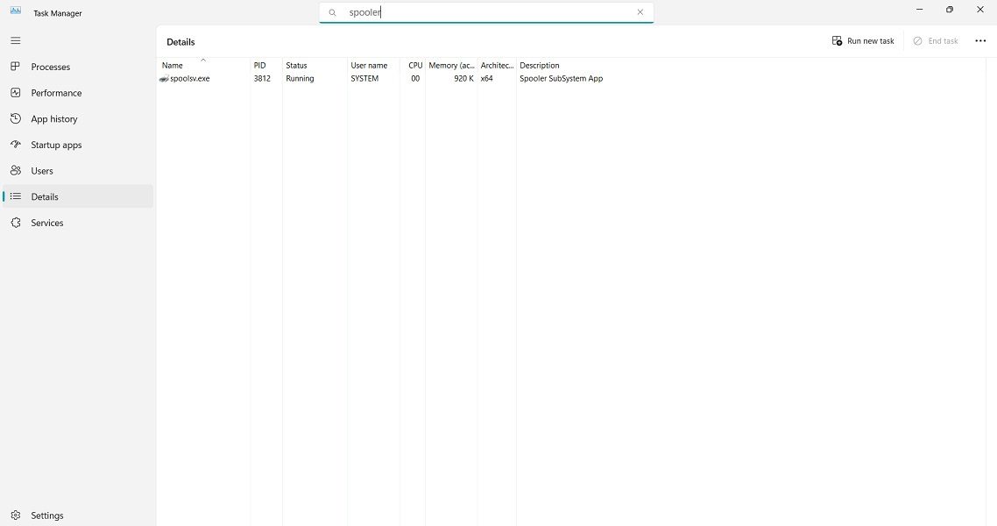The image size is (997, 526).
Task: Open the Performance view icon
Action: pos(15,93)
